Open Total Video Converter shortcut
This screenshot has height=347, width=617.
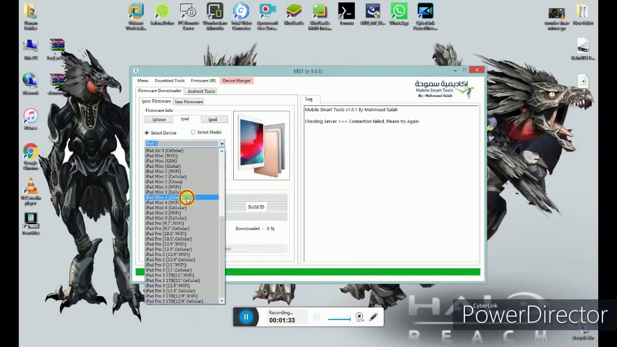tap(241, 17)
